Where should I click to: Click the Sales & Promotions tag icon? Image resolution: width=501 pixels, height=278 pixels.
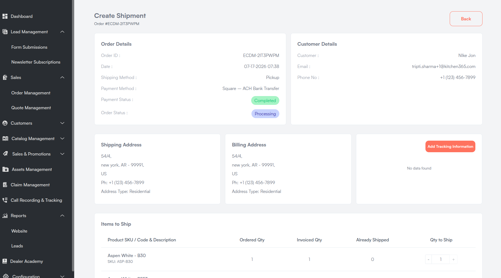click(x=5, y=154)
